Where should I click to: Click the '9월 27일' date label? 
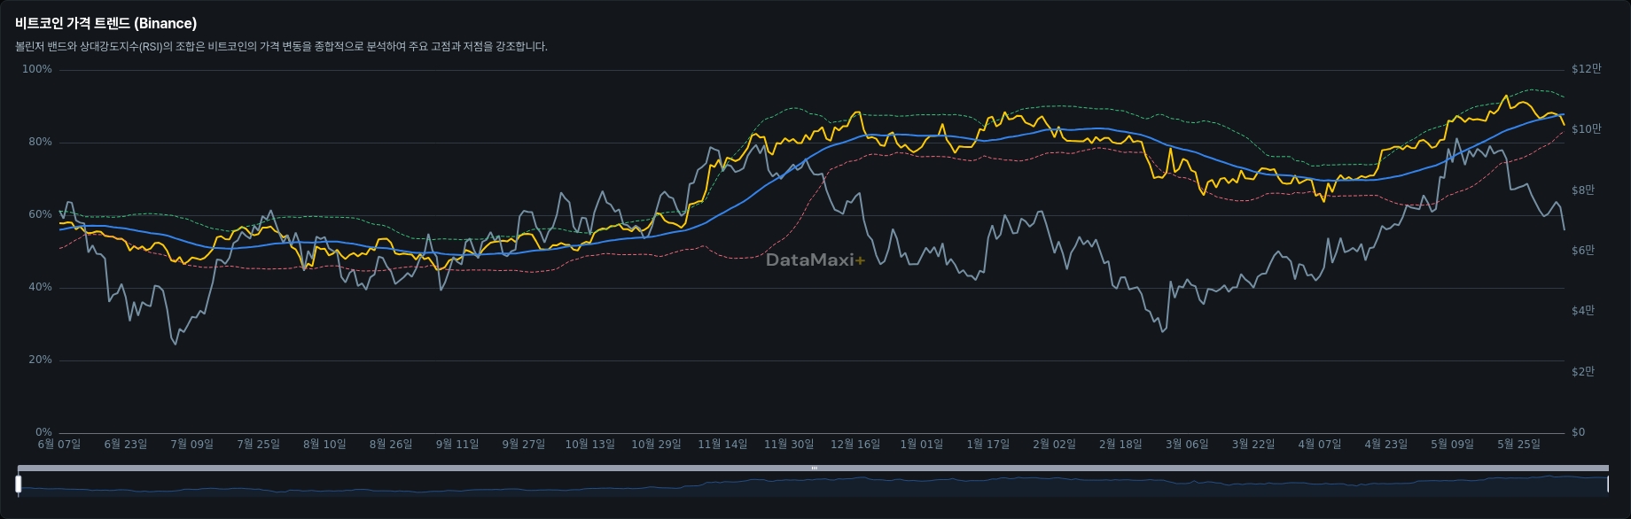[524, 445]
